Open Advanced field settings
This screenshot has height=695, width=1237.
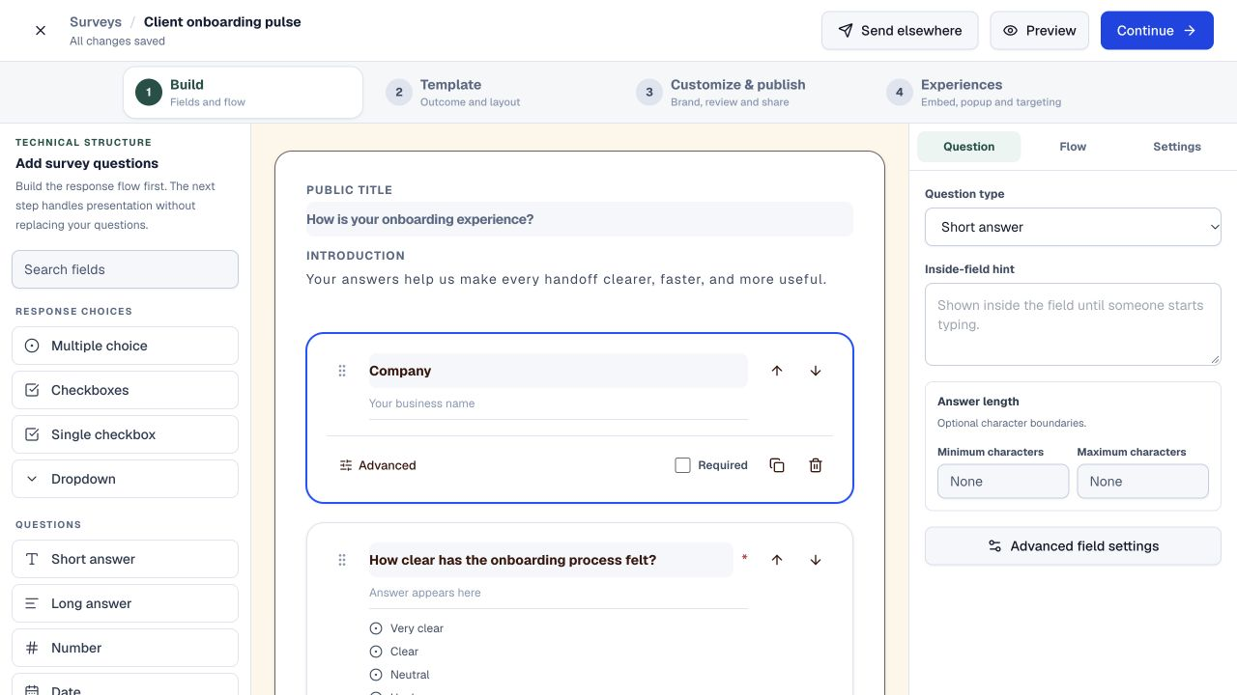(x=1073, y=546)
